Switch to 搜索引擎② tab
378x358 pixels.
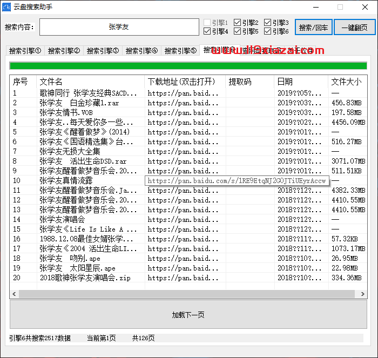pyautogui.click(x=64, y=51)
